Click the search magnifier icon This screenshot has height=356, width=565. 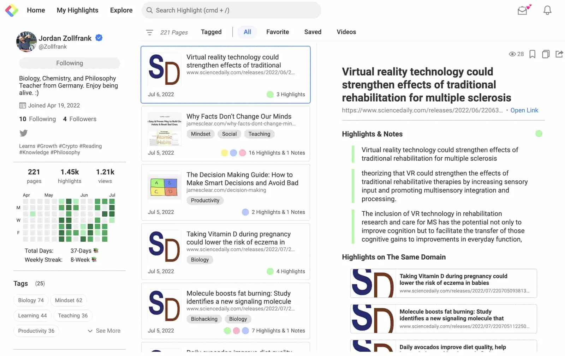[x=150, y=10]
